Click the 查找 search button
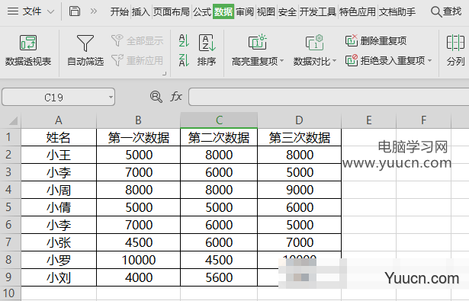 (446, 11)
